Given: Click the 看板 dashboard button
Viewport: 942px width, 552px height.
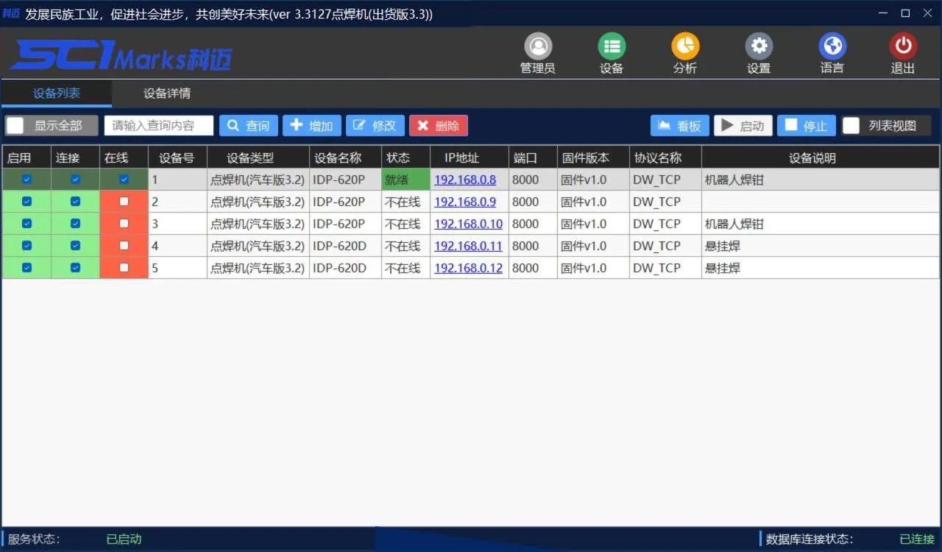Looking at the screenshot, I should 679,126.
